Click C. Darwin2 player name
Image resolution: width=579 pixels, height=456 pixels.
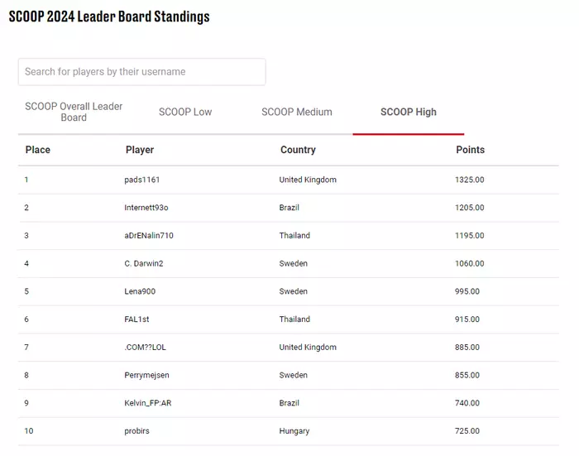click(144, 263)
